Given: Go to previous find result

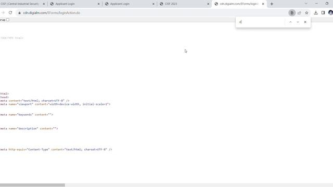Looking at the screenshot, I should coord(290,22).
